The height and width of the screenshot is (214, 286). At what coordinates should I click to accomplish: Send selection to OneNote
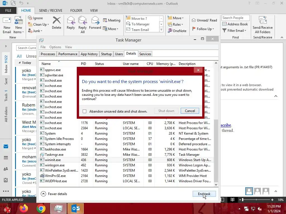coord(177,31)
